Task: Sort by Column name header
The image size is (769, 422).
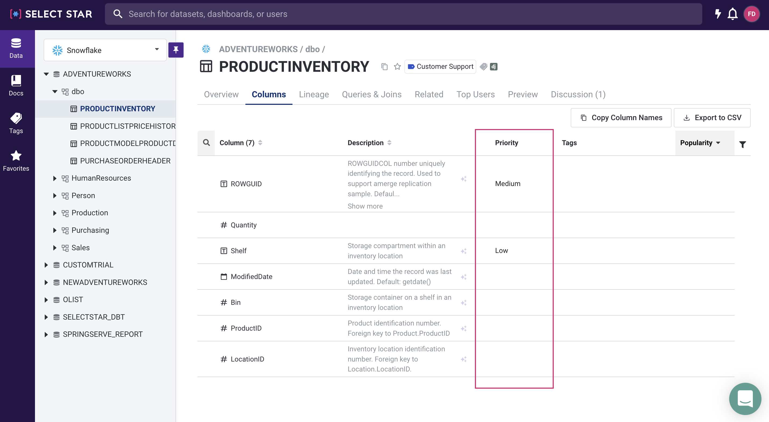Action: tap(241, 143)
